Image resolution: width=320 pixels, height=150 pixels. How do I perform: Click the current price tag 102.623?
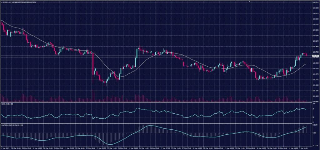pyautogui.click(x=315, y=56)
